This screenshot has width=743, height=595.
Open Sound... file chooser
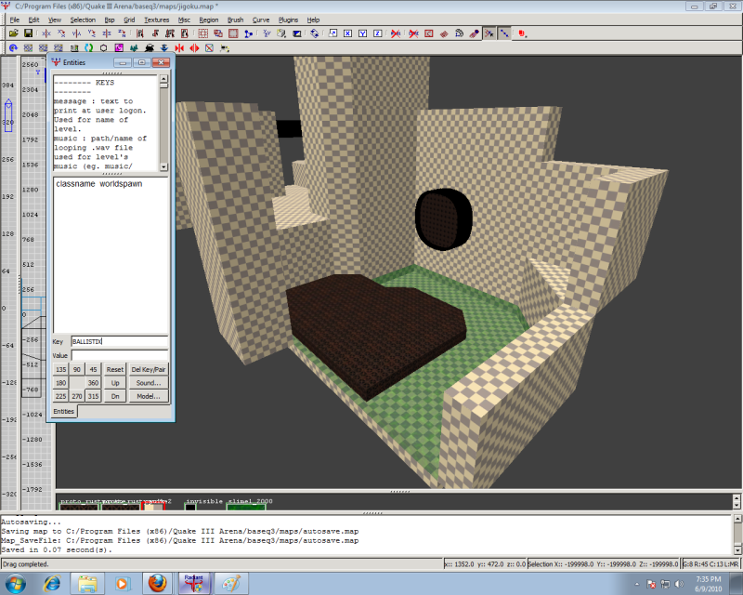pos(149,383)
